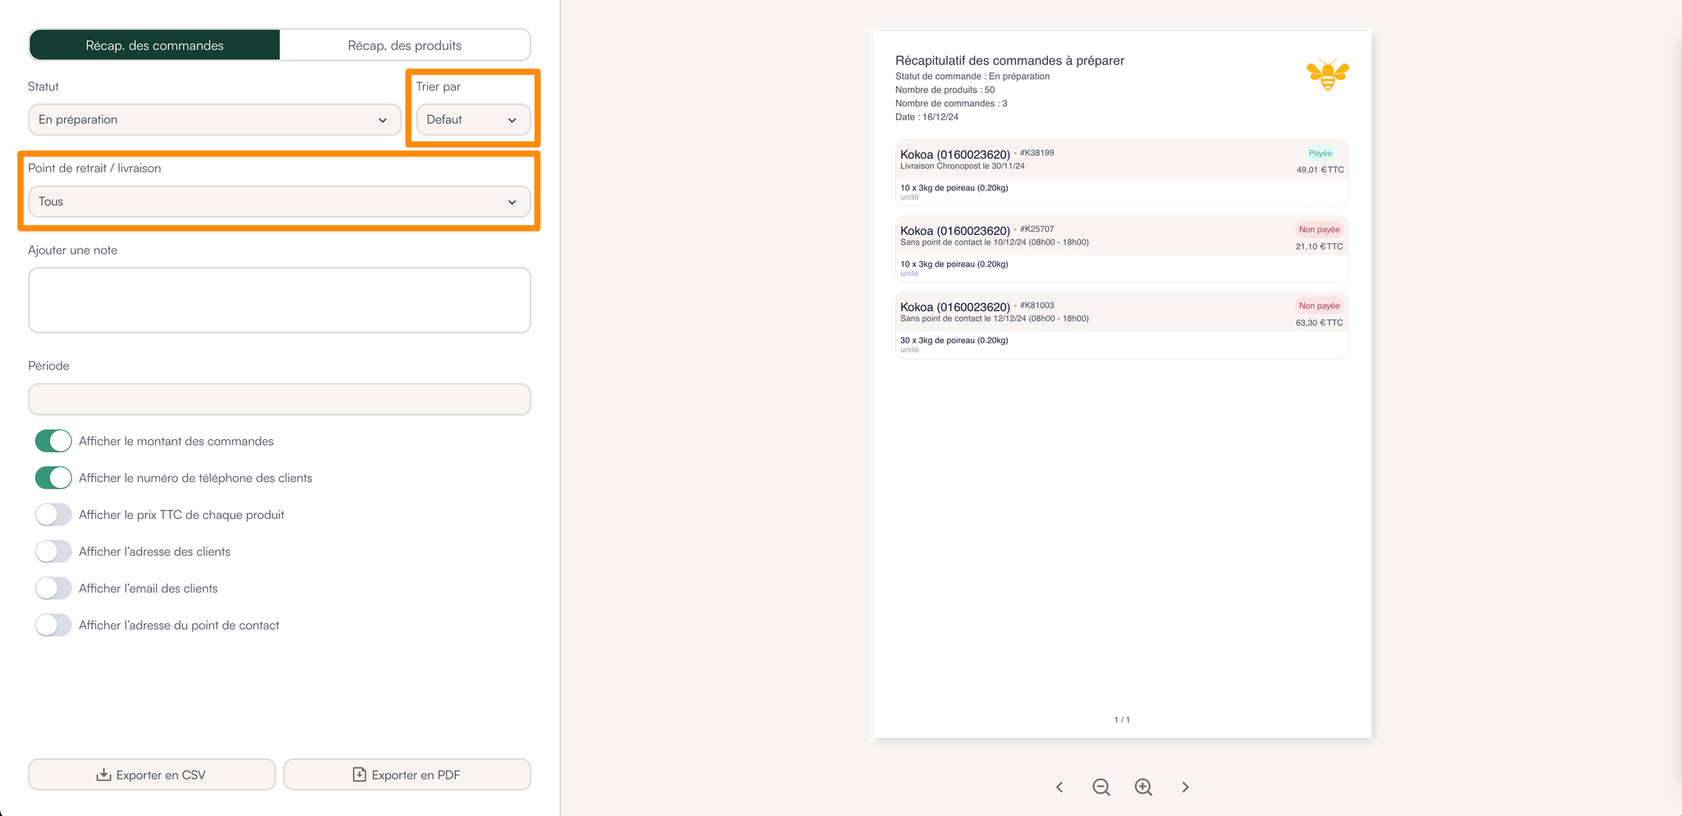Show customer addresses toggle
Screen dimensions: 1682x816
pyautogui.click(x=53, y=552)
